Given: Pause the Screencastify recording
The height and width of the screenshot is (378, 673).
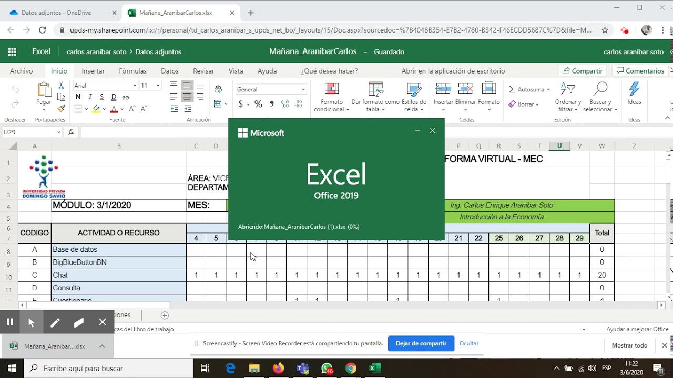Looking at the screenshot, I should (9, 322).
